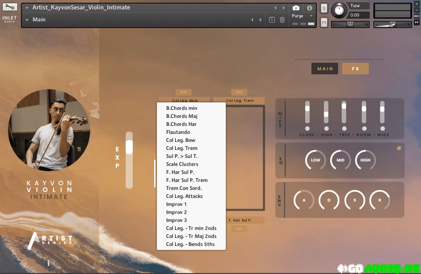Click the violinist artist photo
This screenshot has width=421, height=274.
pyautogui.click(x=49, y=130)
